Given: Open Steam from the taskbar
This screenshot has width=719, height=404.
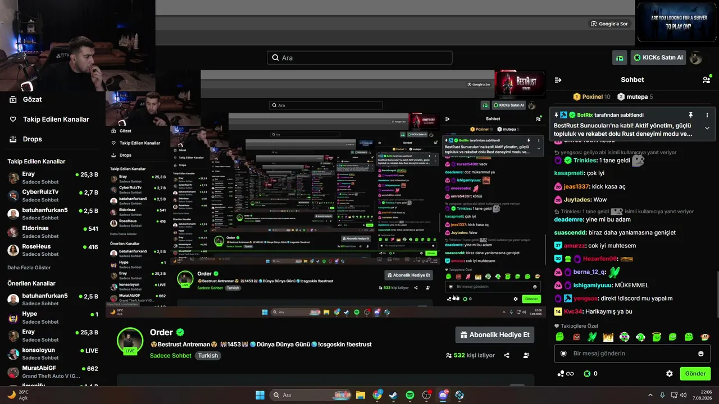Looking at the screenshot, I should coord(393,395).
